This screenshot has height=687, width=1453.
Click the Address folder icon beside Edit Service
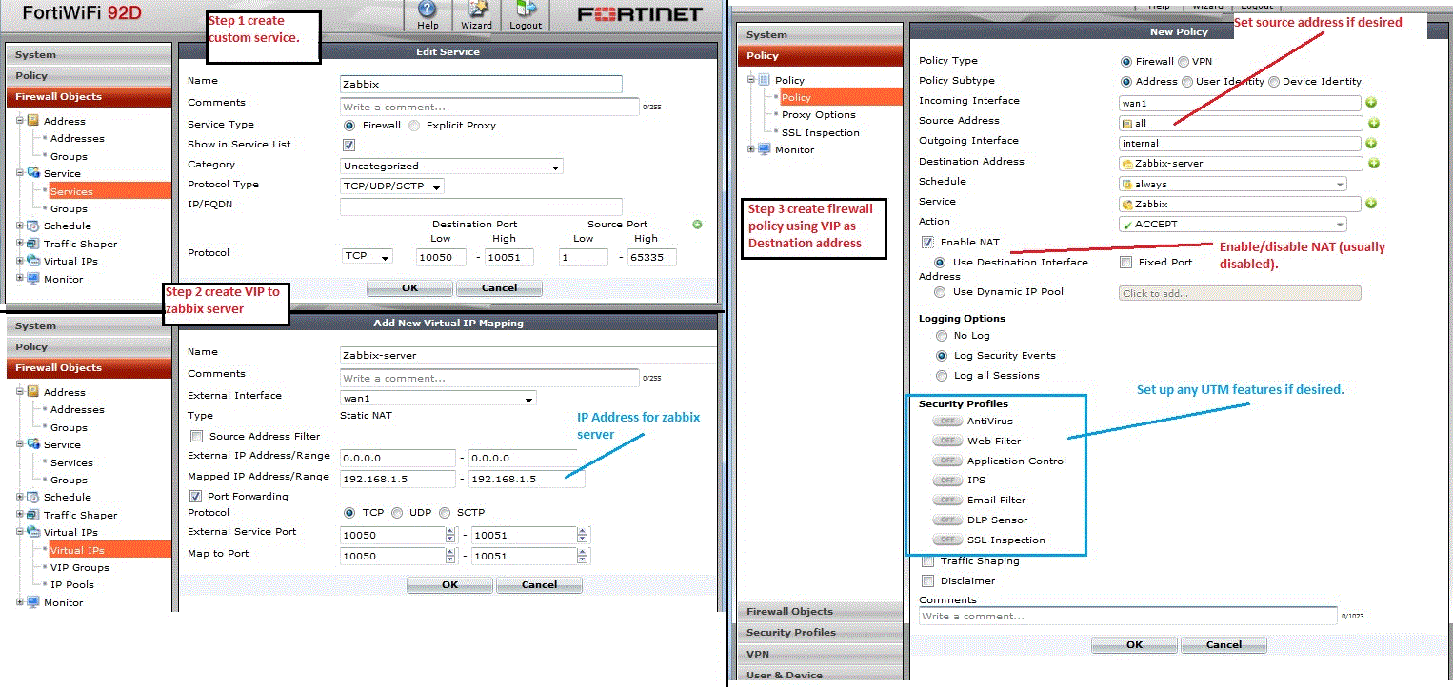(x=33, y=121)
